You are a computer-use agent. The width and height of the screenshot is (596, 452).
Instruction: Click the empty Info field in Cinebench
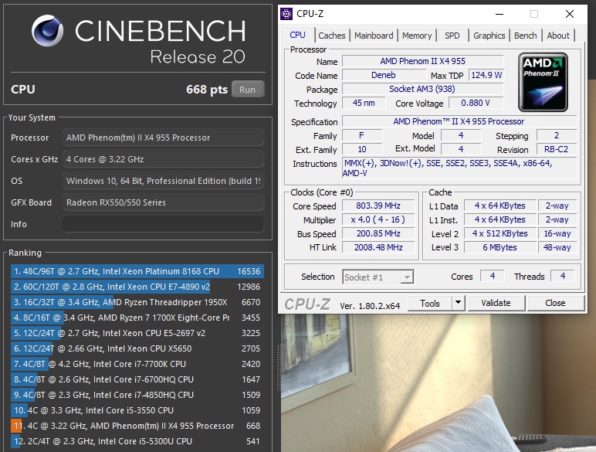[163, 224]
